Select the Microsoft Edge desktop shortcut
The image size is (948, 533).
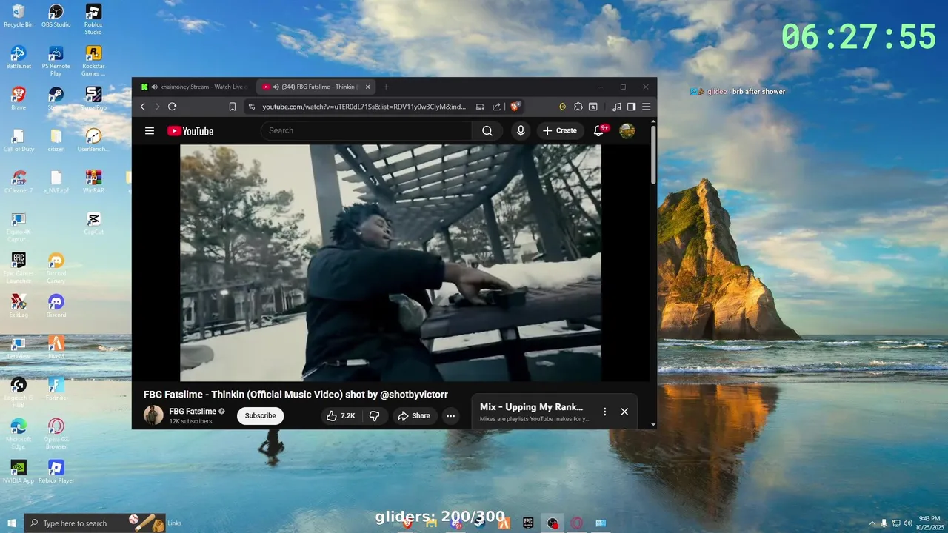click(19, 434)
